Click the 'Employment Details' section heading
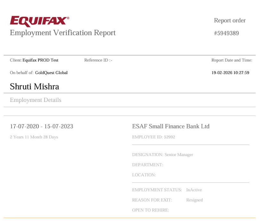 click(36, 100)
